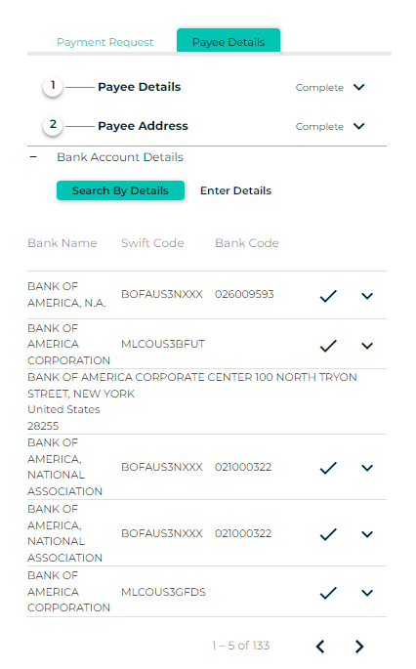Select the checkmark for bank code 026009593
The width and height of the screenshot is (416, 669).
tap(328, 296)
